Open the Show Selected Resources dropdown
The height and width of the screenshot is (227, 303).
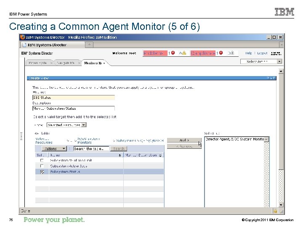click(x=66, y=125)
